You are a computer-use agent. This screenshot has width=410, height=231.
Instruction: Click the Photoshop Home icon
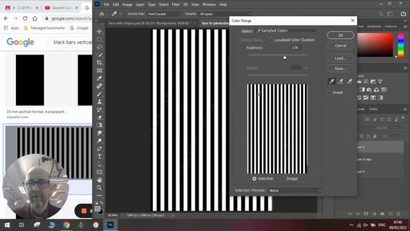[x=102, y=14]
